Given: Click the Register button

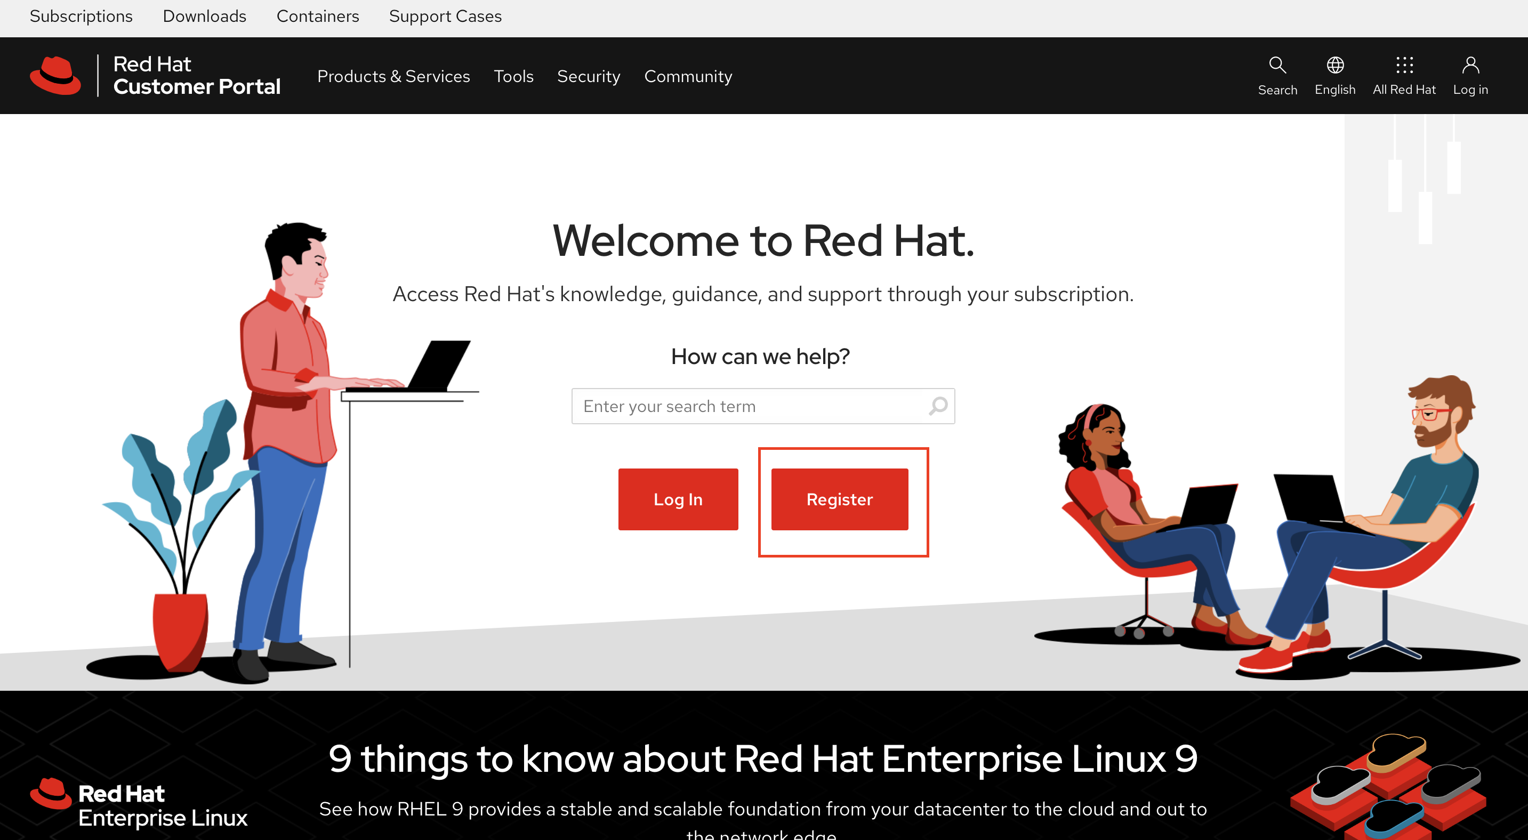Looking at the screenshot, I should (839, 498).
